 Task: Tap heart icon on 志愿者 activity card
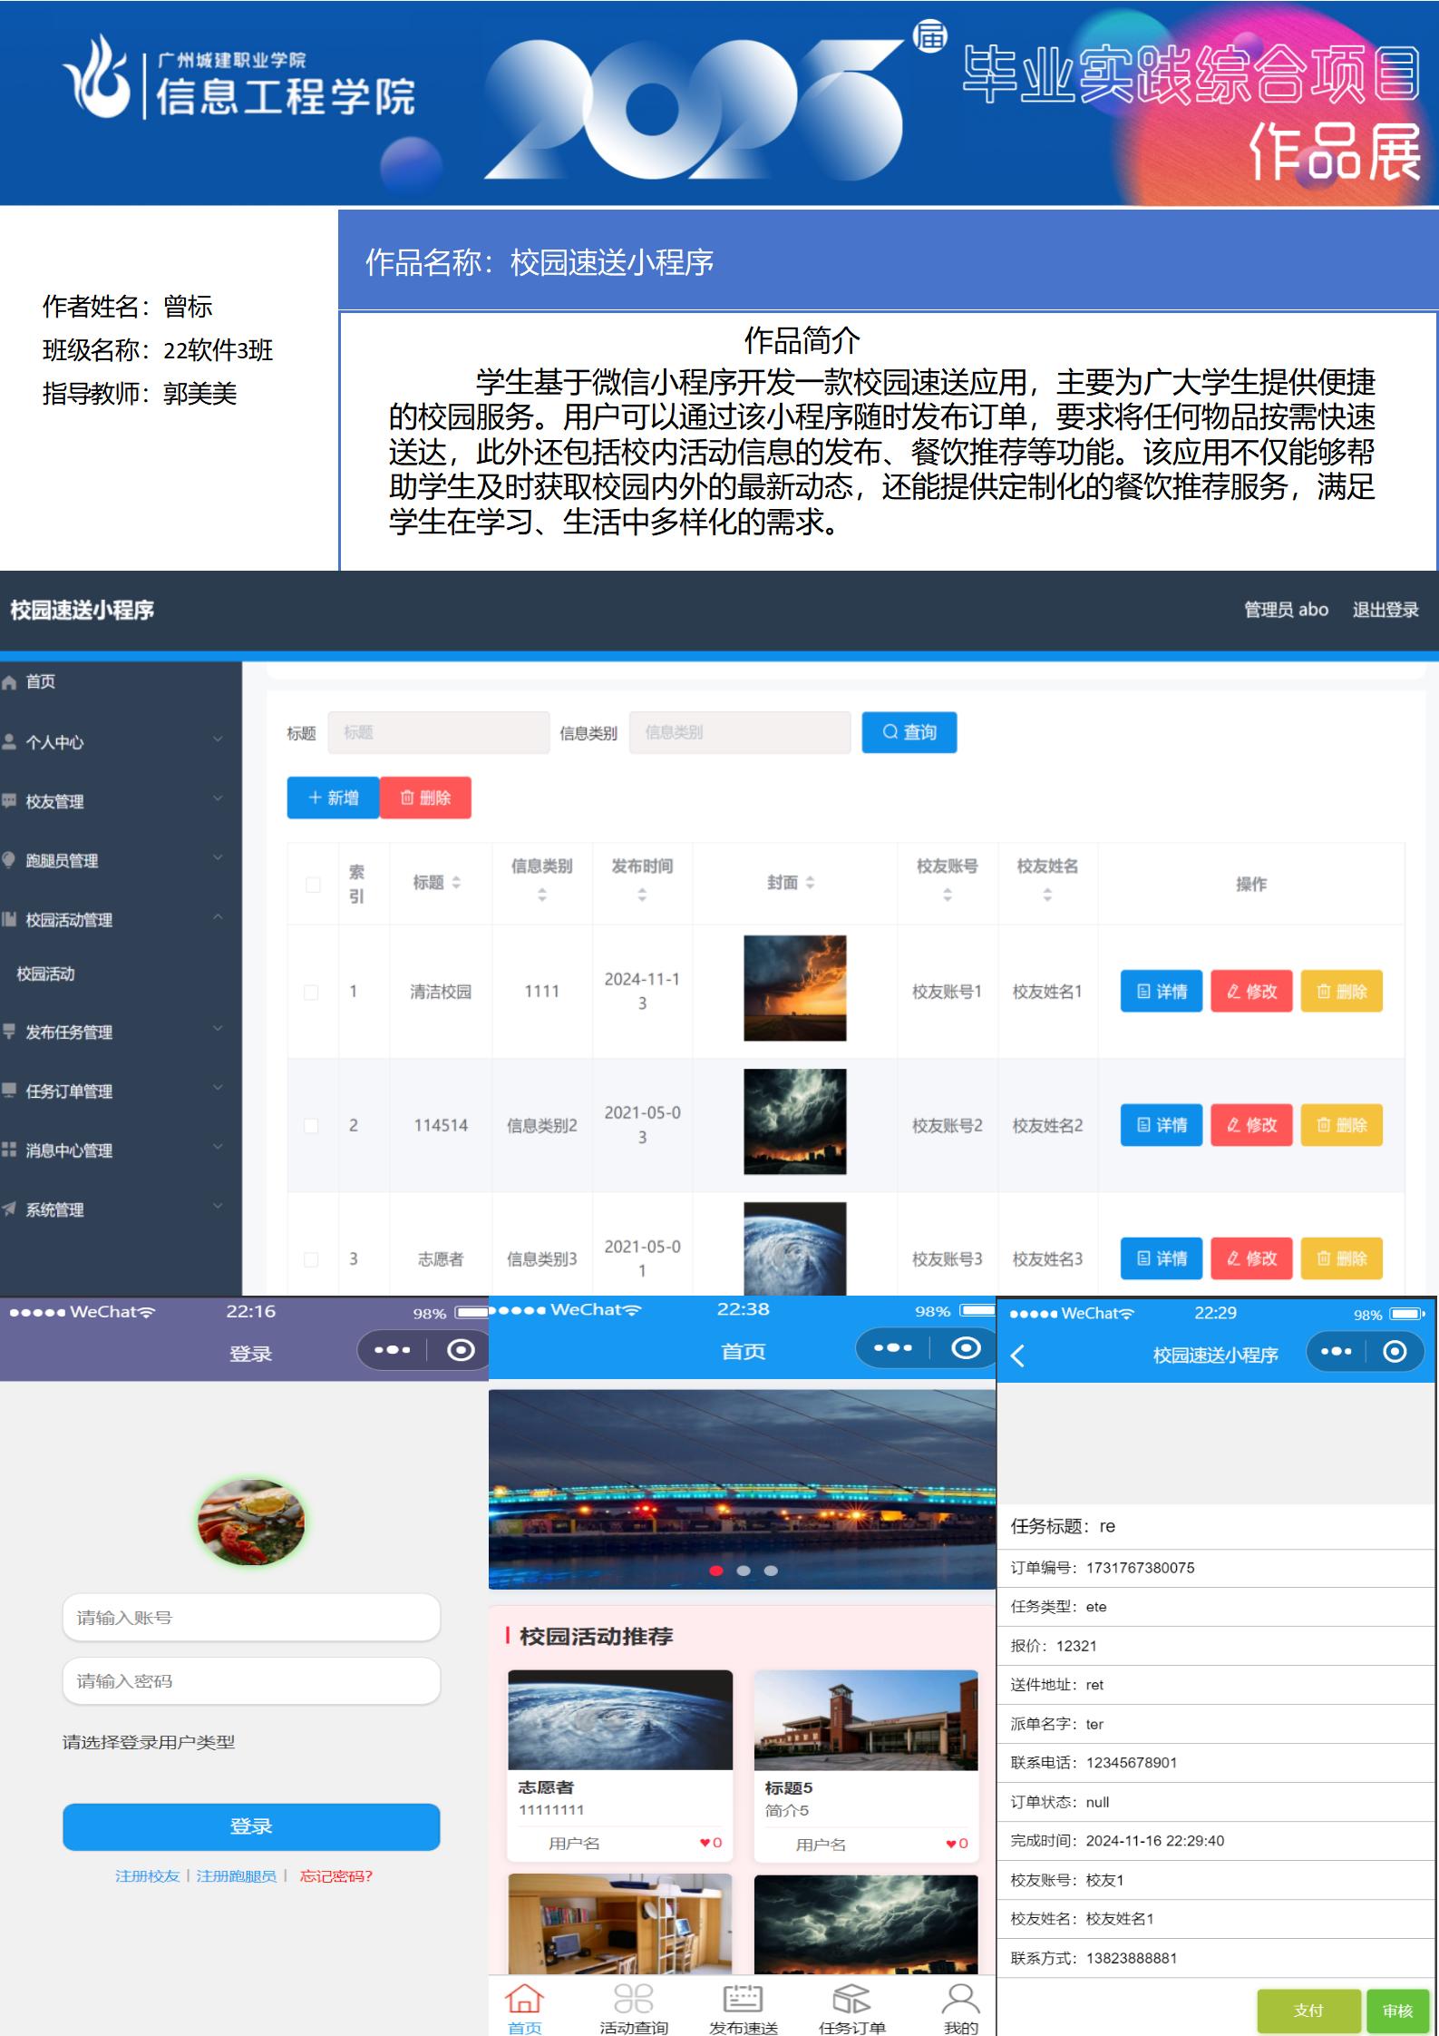pyautogui.click(x=705, y=1843)
